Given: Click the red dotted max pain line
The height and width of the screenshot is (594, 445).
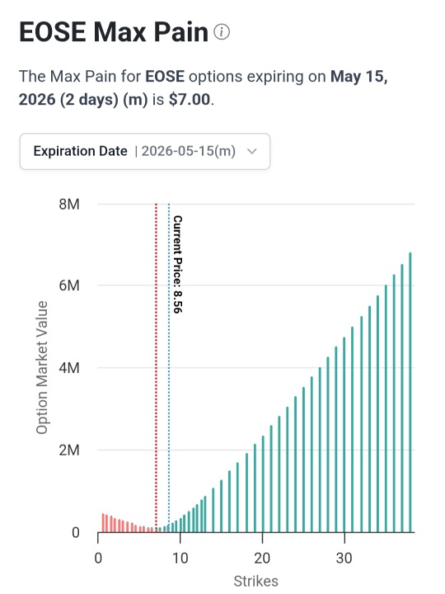Looking at the screenshot, I should click(156, 367).
